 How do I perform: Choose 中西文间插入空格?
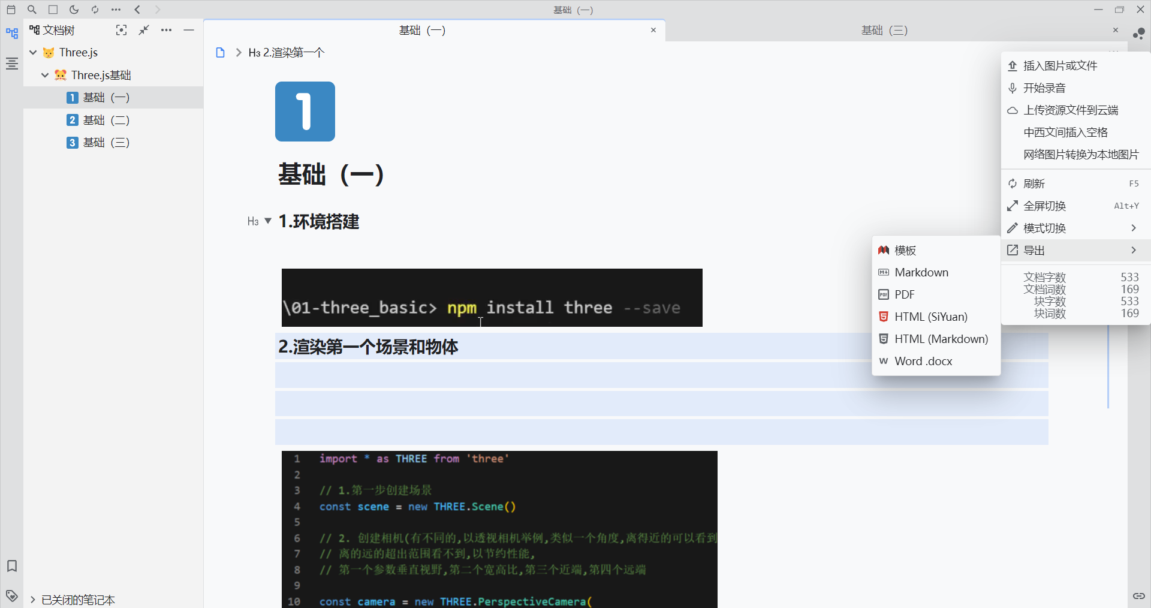coord(1076,133)
